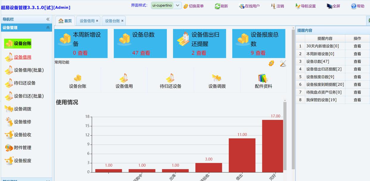Collapse the 导航栏 sidebar panel
Image resolution: width=370 pixels, height=181 pixels.
click(48, 19)
